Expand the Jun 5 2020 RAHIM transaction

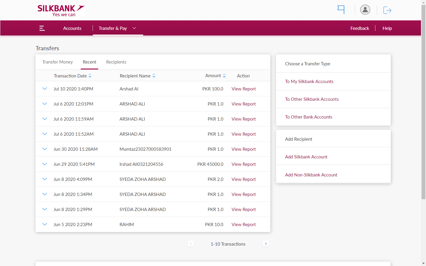tap(45, 224)
